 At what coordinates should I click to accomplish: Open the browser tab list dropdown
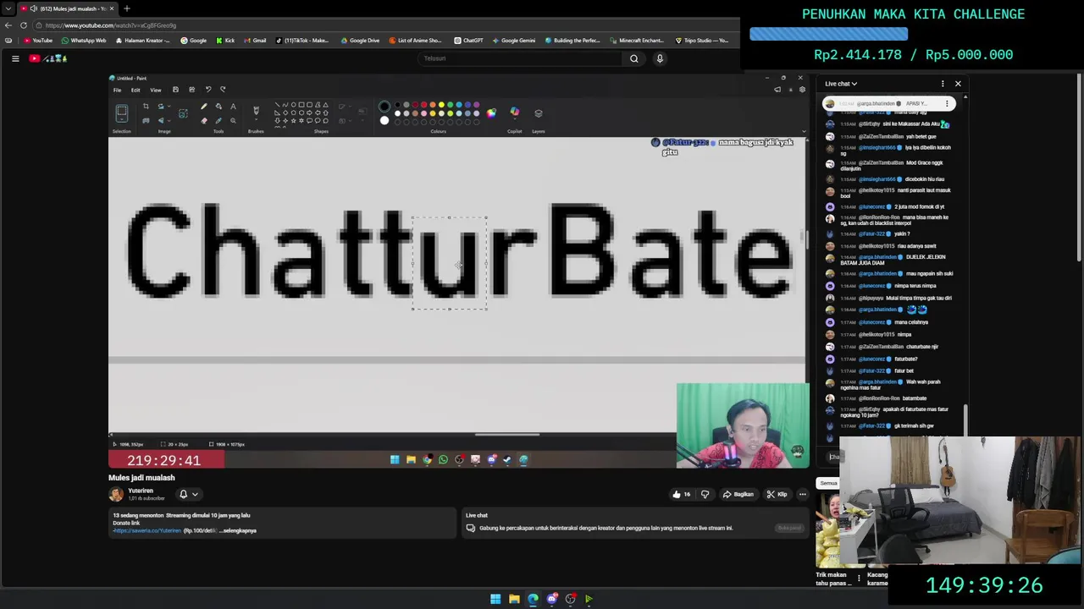coord(8,8)
